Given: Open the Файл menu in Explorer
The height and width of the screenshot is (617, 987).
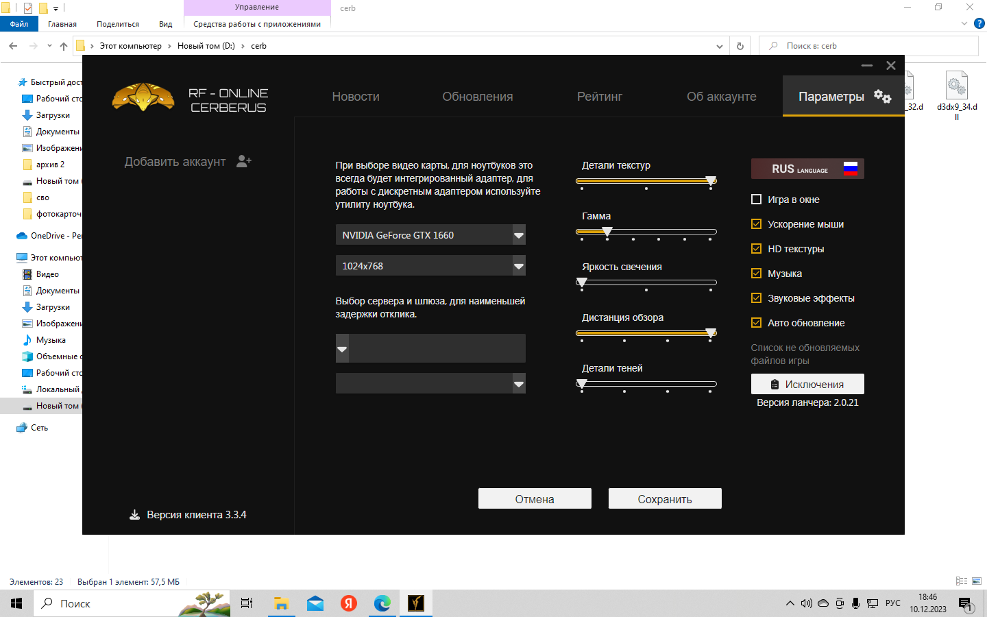Looking at the screenshot, I should pos(19,24).
